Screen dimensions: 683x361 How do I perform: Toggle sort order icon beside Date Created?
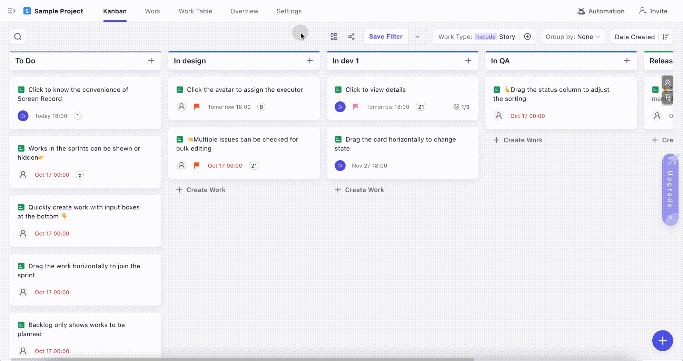pos(666,37)
